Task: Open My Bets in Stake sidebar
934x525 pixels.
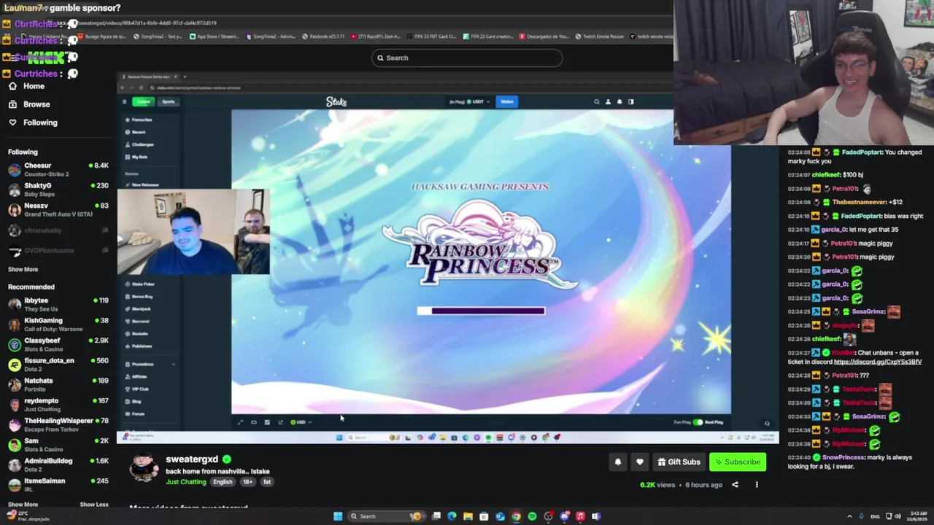Action: click(x=137, y=157)
